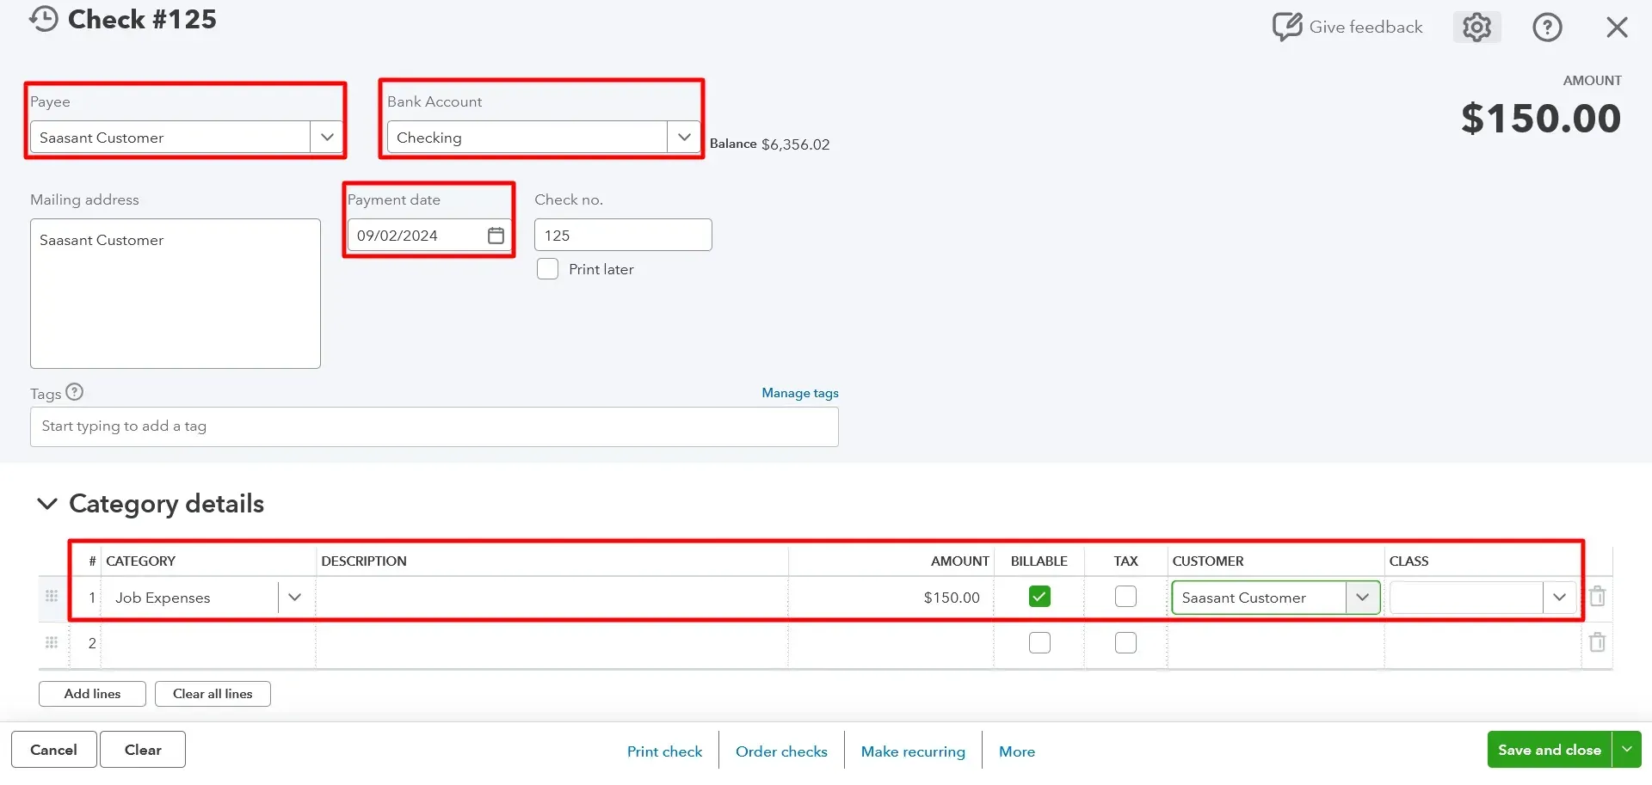Image resolution: width=1652 pixels, height=785 pixels.
Task: Open the Job Expenses category dropdown
Action: click(295, 598)
